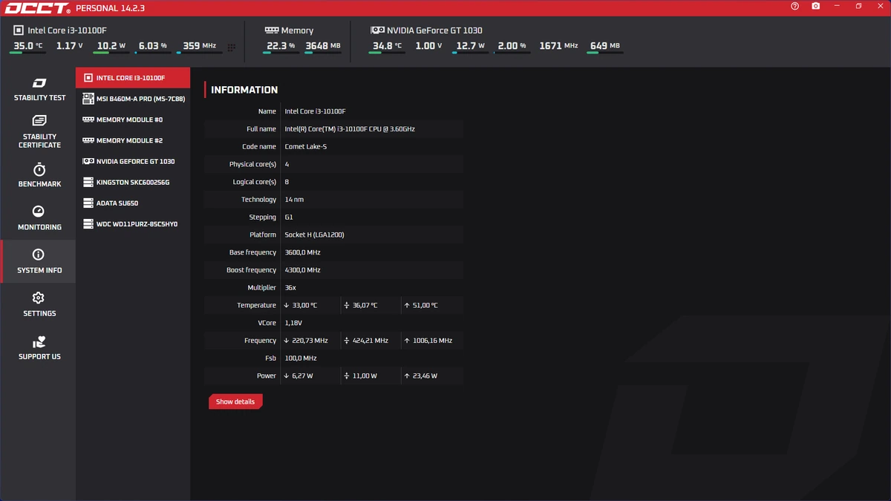Select NVIDIA GeForce GT 1030 device entry
Screen dimensions: 891x501
click(x=133, y=161)
